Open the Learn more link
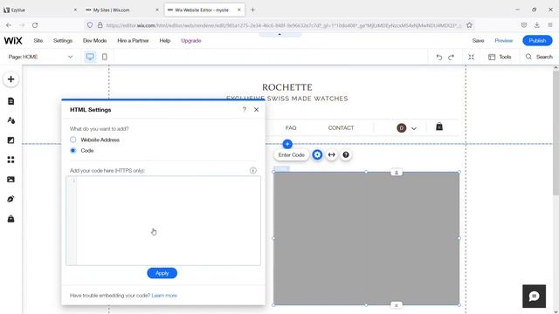Screen dimensions: 559x314 pyautogui.click(x=164, y=296)
